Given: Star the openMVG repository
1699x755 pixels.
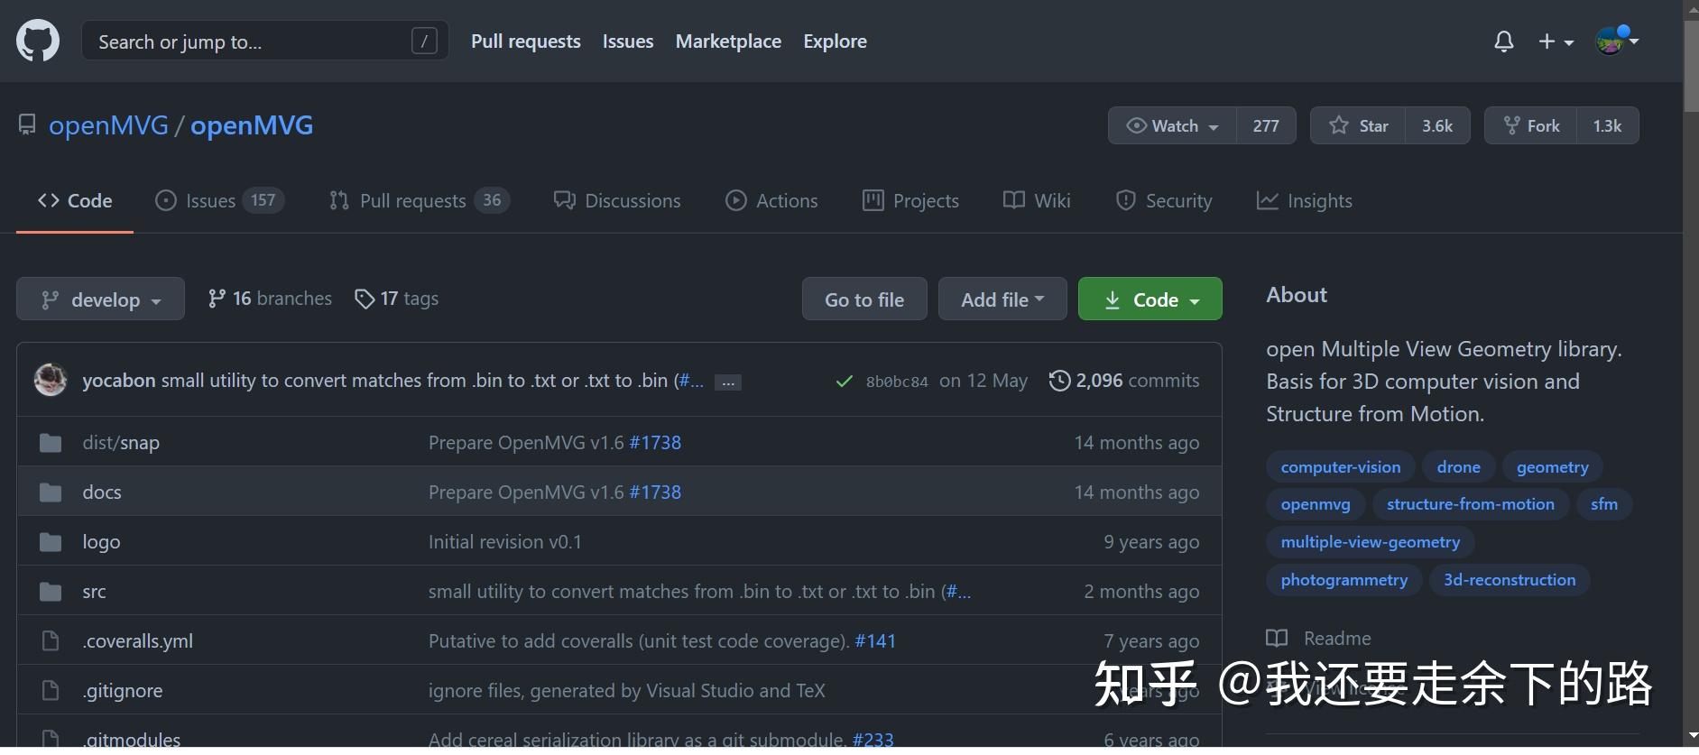Looking at the screenshot, I should [x=1358, y=125].
